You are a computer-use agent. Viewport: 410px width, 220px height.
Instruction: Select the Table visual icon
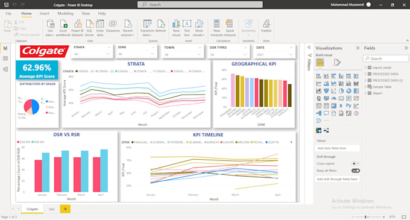[x=326, y=106]
